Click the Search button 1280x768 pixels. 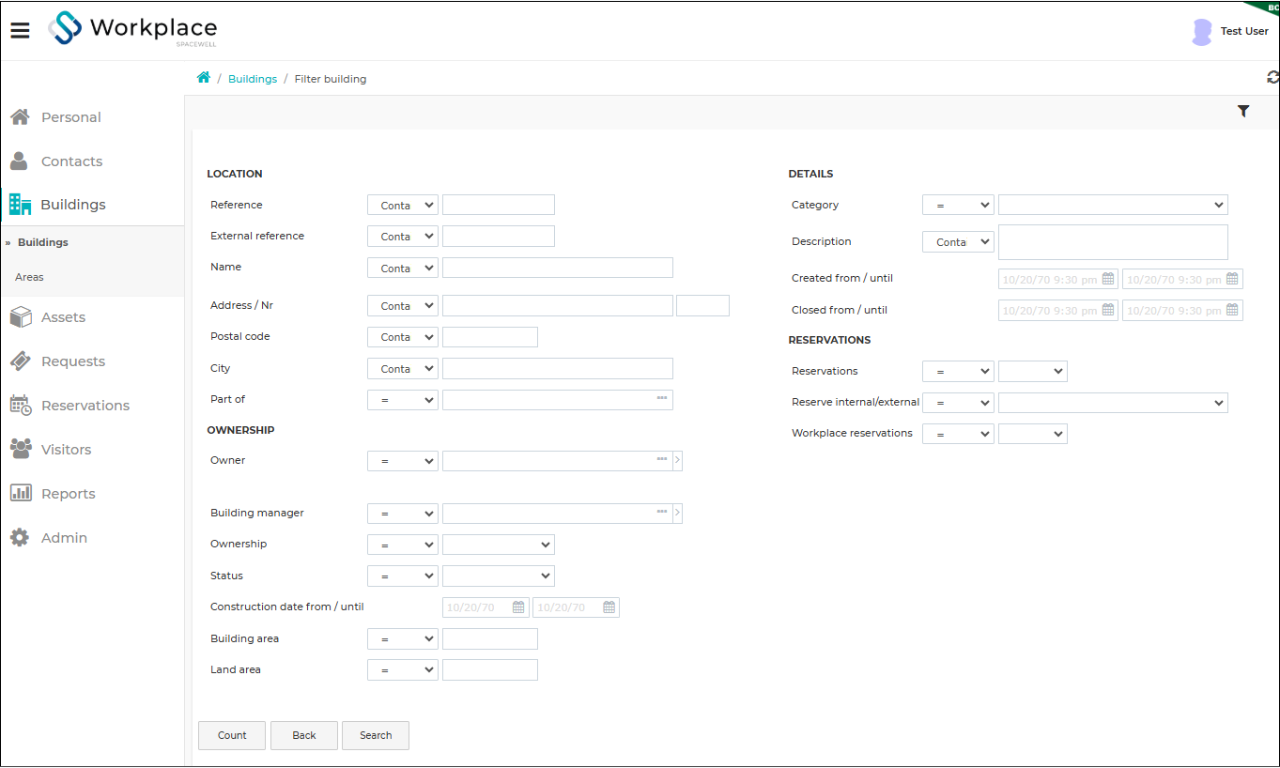(376, 735)
